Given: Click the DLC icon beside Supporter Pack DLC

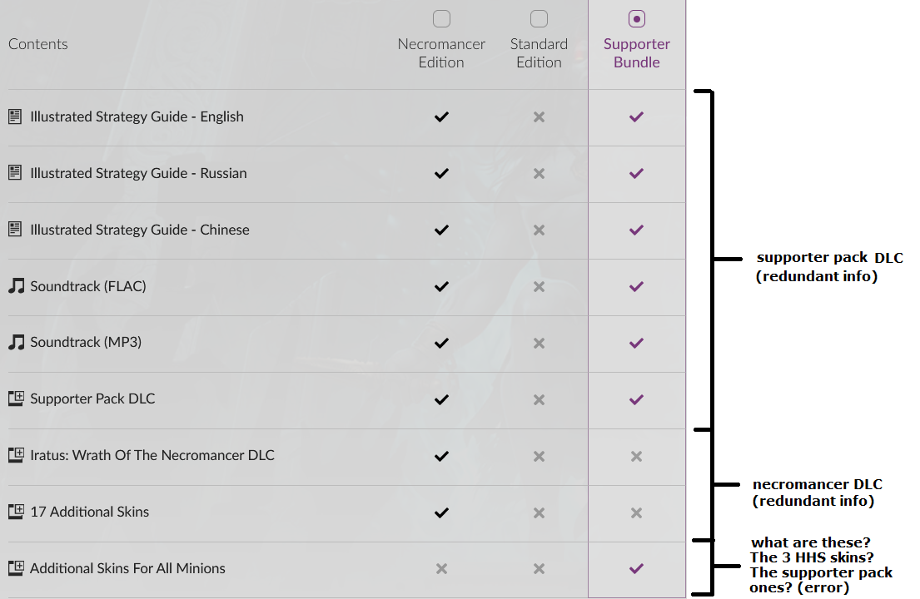Looking at the screenshot, I should 17,399.
